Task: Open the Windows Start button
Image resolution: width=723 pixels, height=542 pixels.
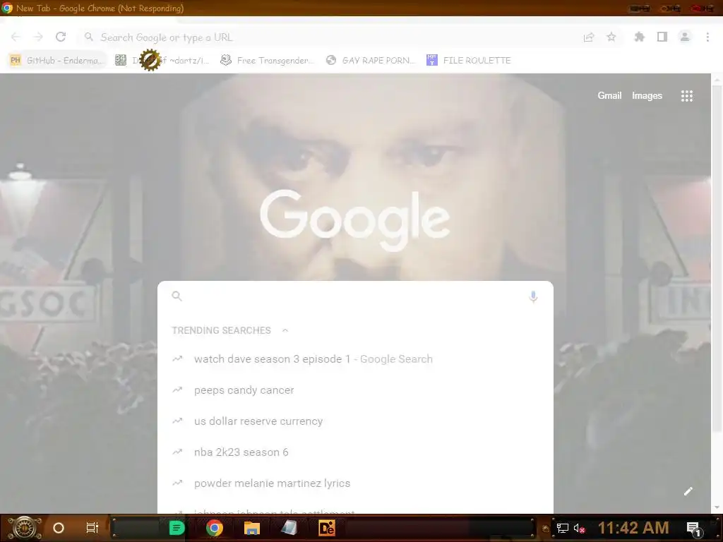Action: 24,528
